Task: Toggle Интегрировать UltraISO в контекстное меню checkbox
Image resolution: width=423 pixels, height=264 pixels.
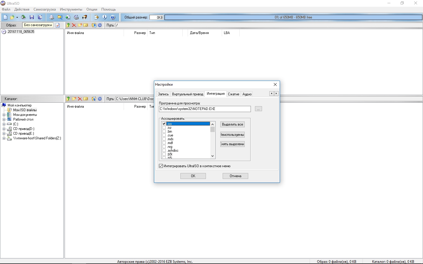Action: 161,166
